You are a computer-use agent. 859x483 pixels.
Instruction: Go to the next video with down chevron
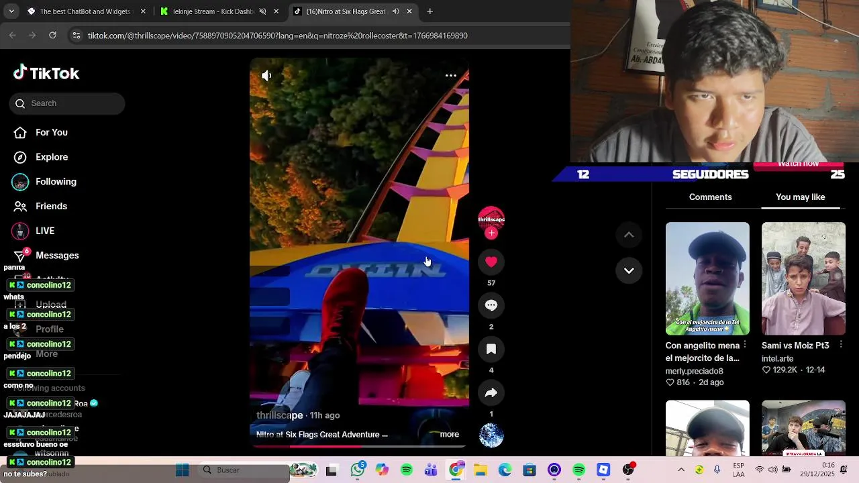629,270
